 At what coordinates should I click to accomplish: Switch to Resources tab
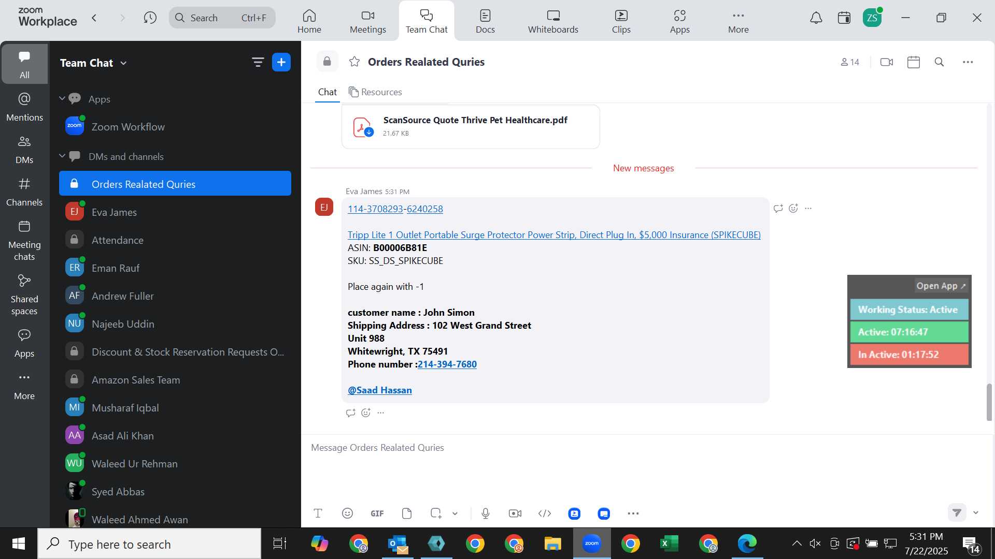[x=376, y=92]
